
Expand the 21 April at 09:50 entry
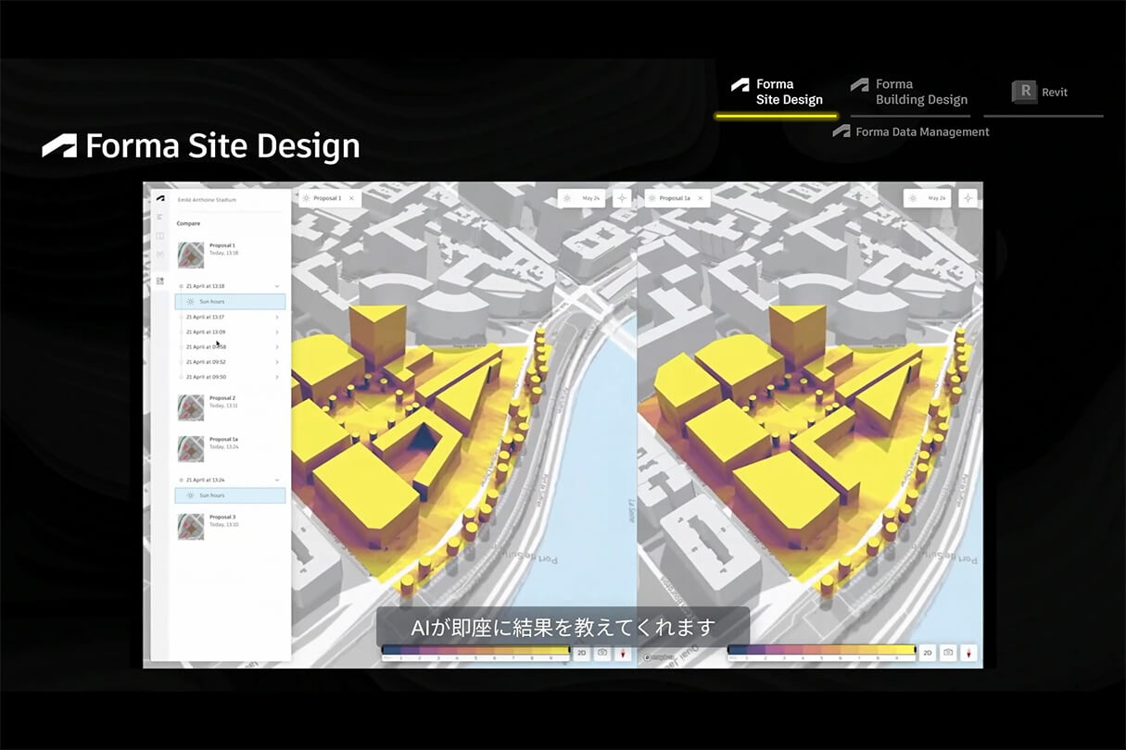(x=276, y=377)
